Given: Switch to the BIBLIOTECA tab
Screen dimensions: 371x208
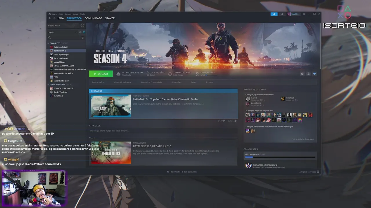Looking at the screenshot, I should 74,18.
